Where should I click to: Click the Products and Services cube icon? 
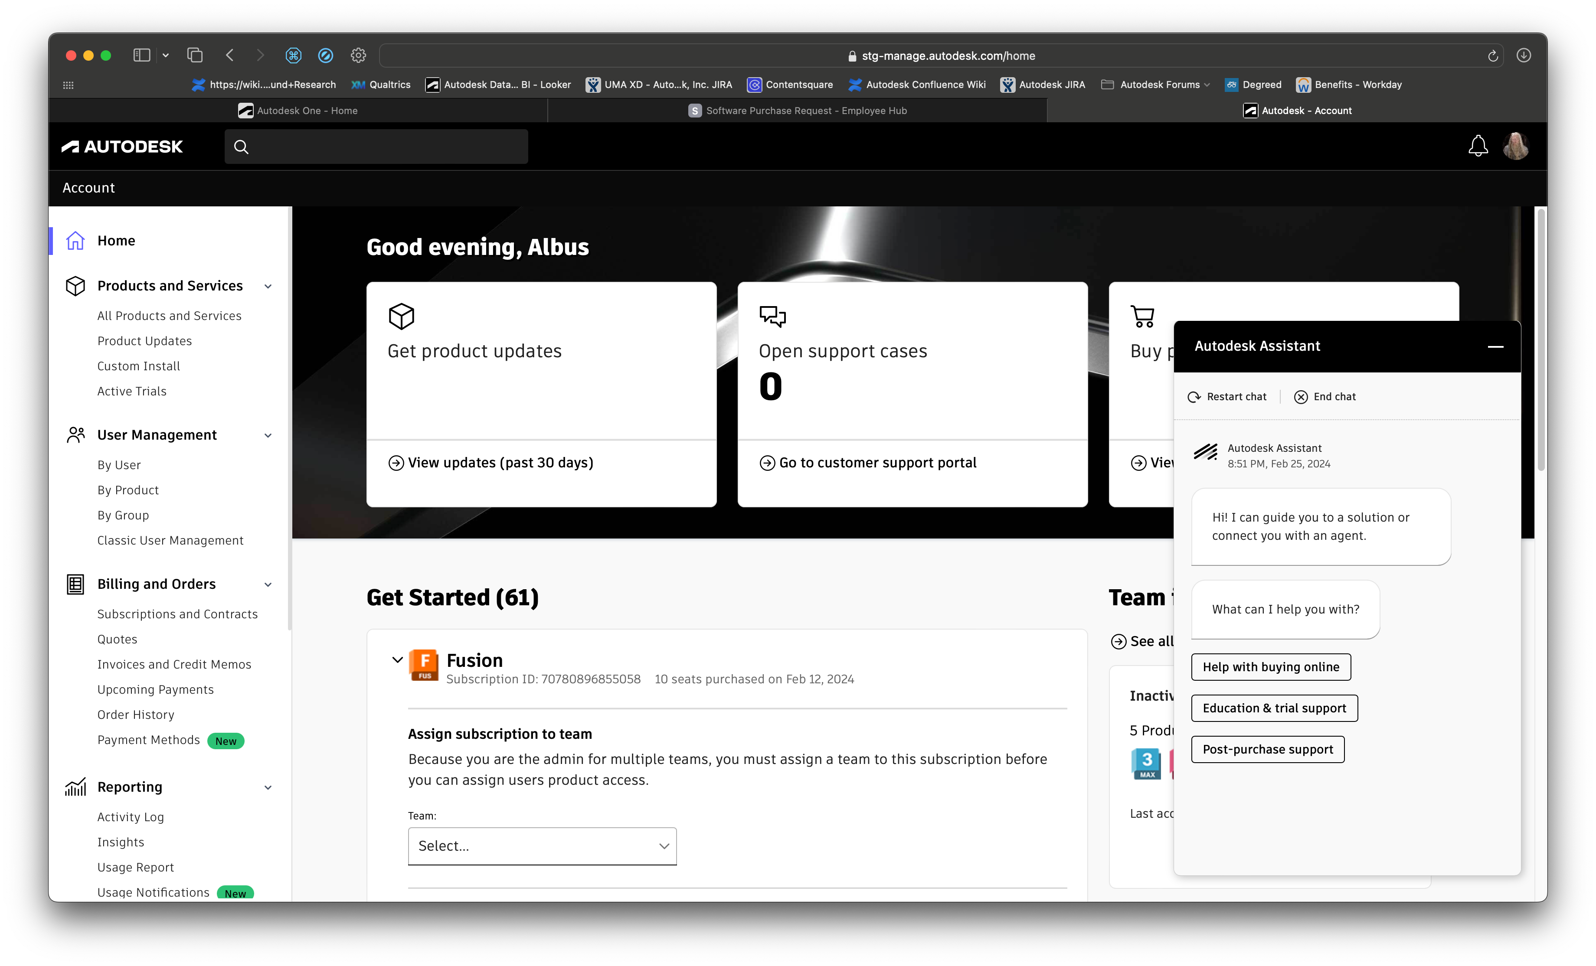pos(76,286)
